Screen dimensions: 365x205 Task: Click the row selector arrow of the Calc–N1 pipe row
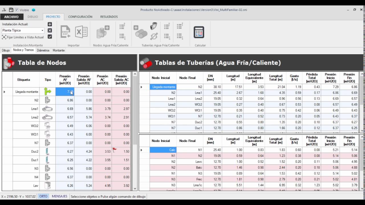[141, 150]
